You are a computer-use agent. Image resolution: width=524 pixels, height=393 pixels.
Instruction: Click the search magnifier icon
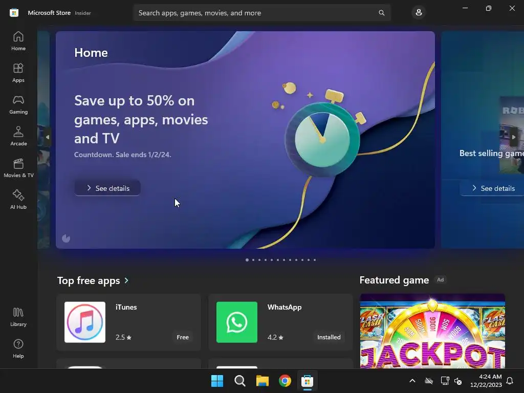[x=381, y=13]
